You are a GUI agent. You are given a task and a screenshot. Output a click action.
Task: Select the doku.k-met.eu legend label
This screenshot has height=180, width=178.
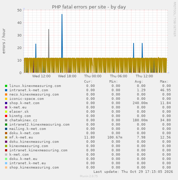tap(23, 159)
